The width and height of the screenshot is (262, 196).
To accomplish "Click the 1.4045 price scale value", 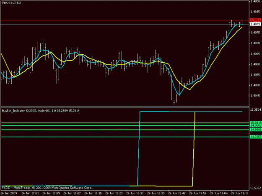I will tap(256, 96).
